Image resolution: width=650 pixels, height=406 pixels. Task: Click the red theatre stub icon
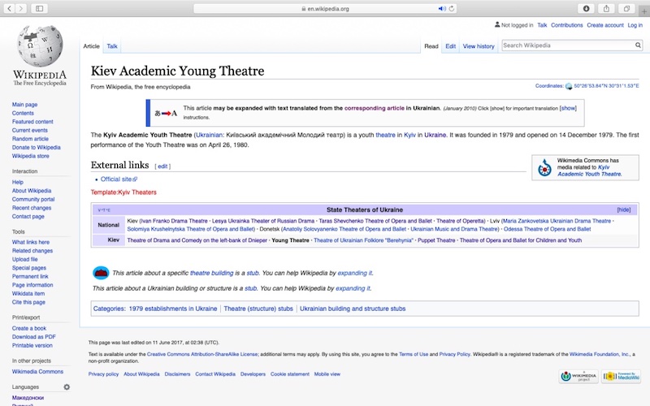coord(101,273)
